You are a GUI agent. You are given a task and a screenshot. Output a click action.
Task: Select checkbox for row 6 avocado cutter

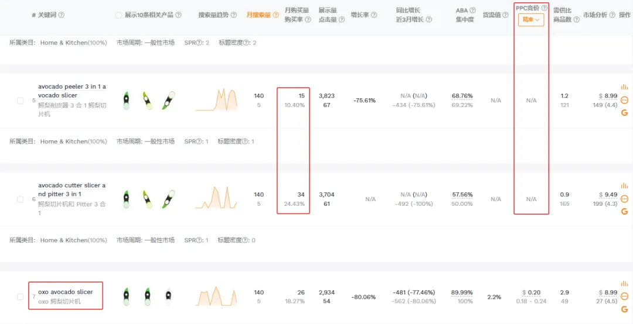click(20, 199)
